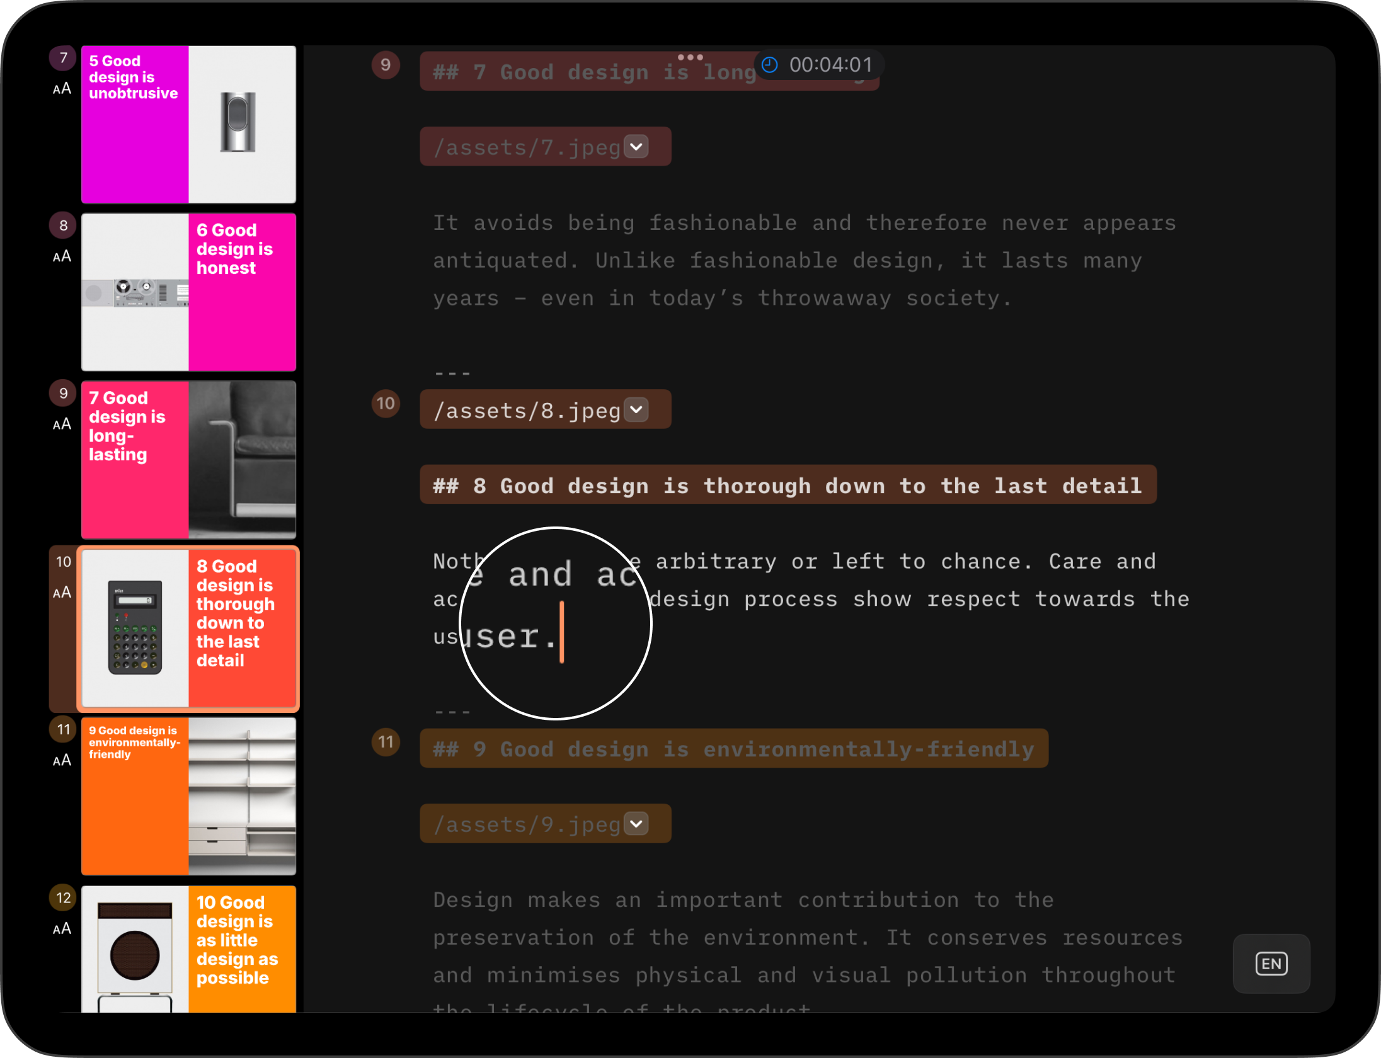Open font size options for slide 8

coord(62,256)
